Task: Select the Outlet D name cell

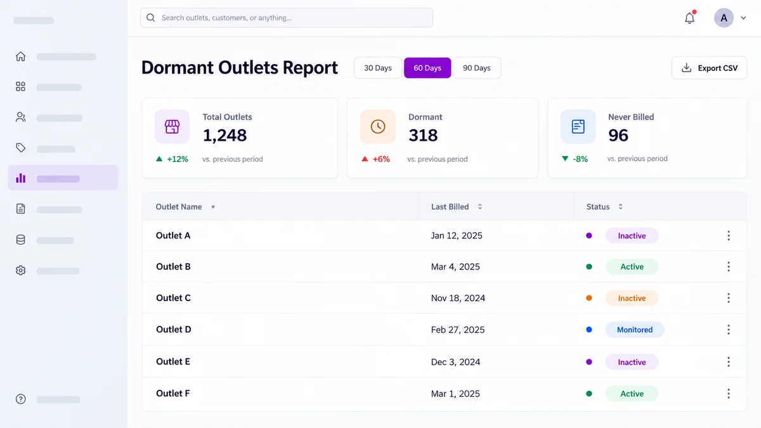Action: pos(174,329)
